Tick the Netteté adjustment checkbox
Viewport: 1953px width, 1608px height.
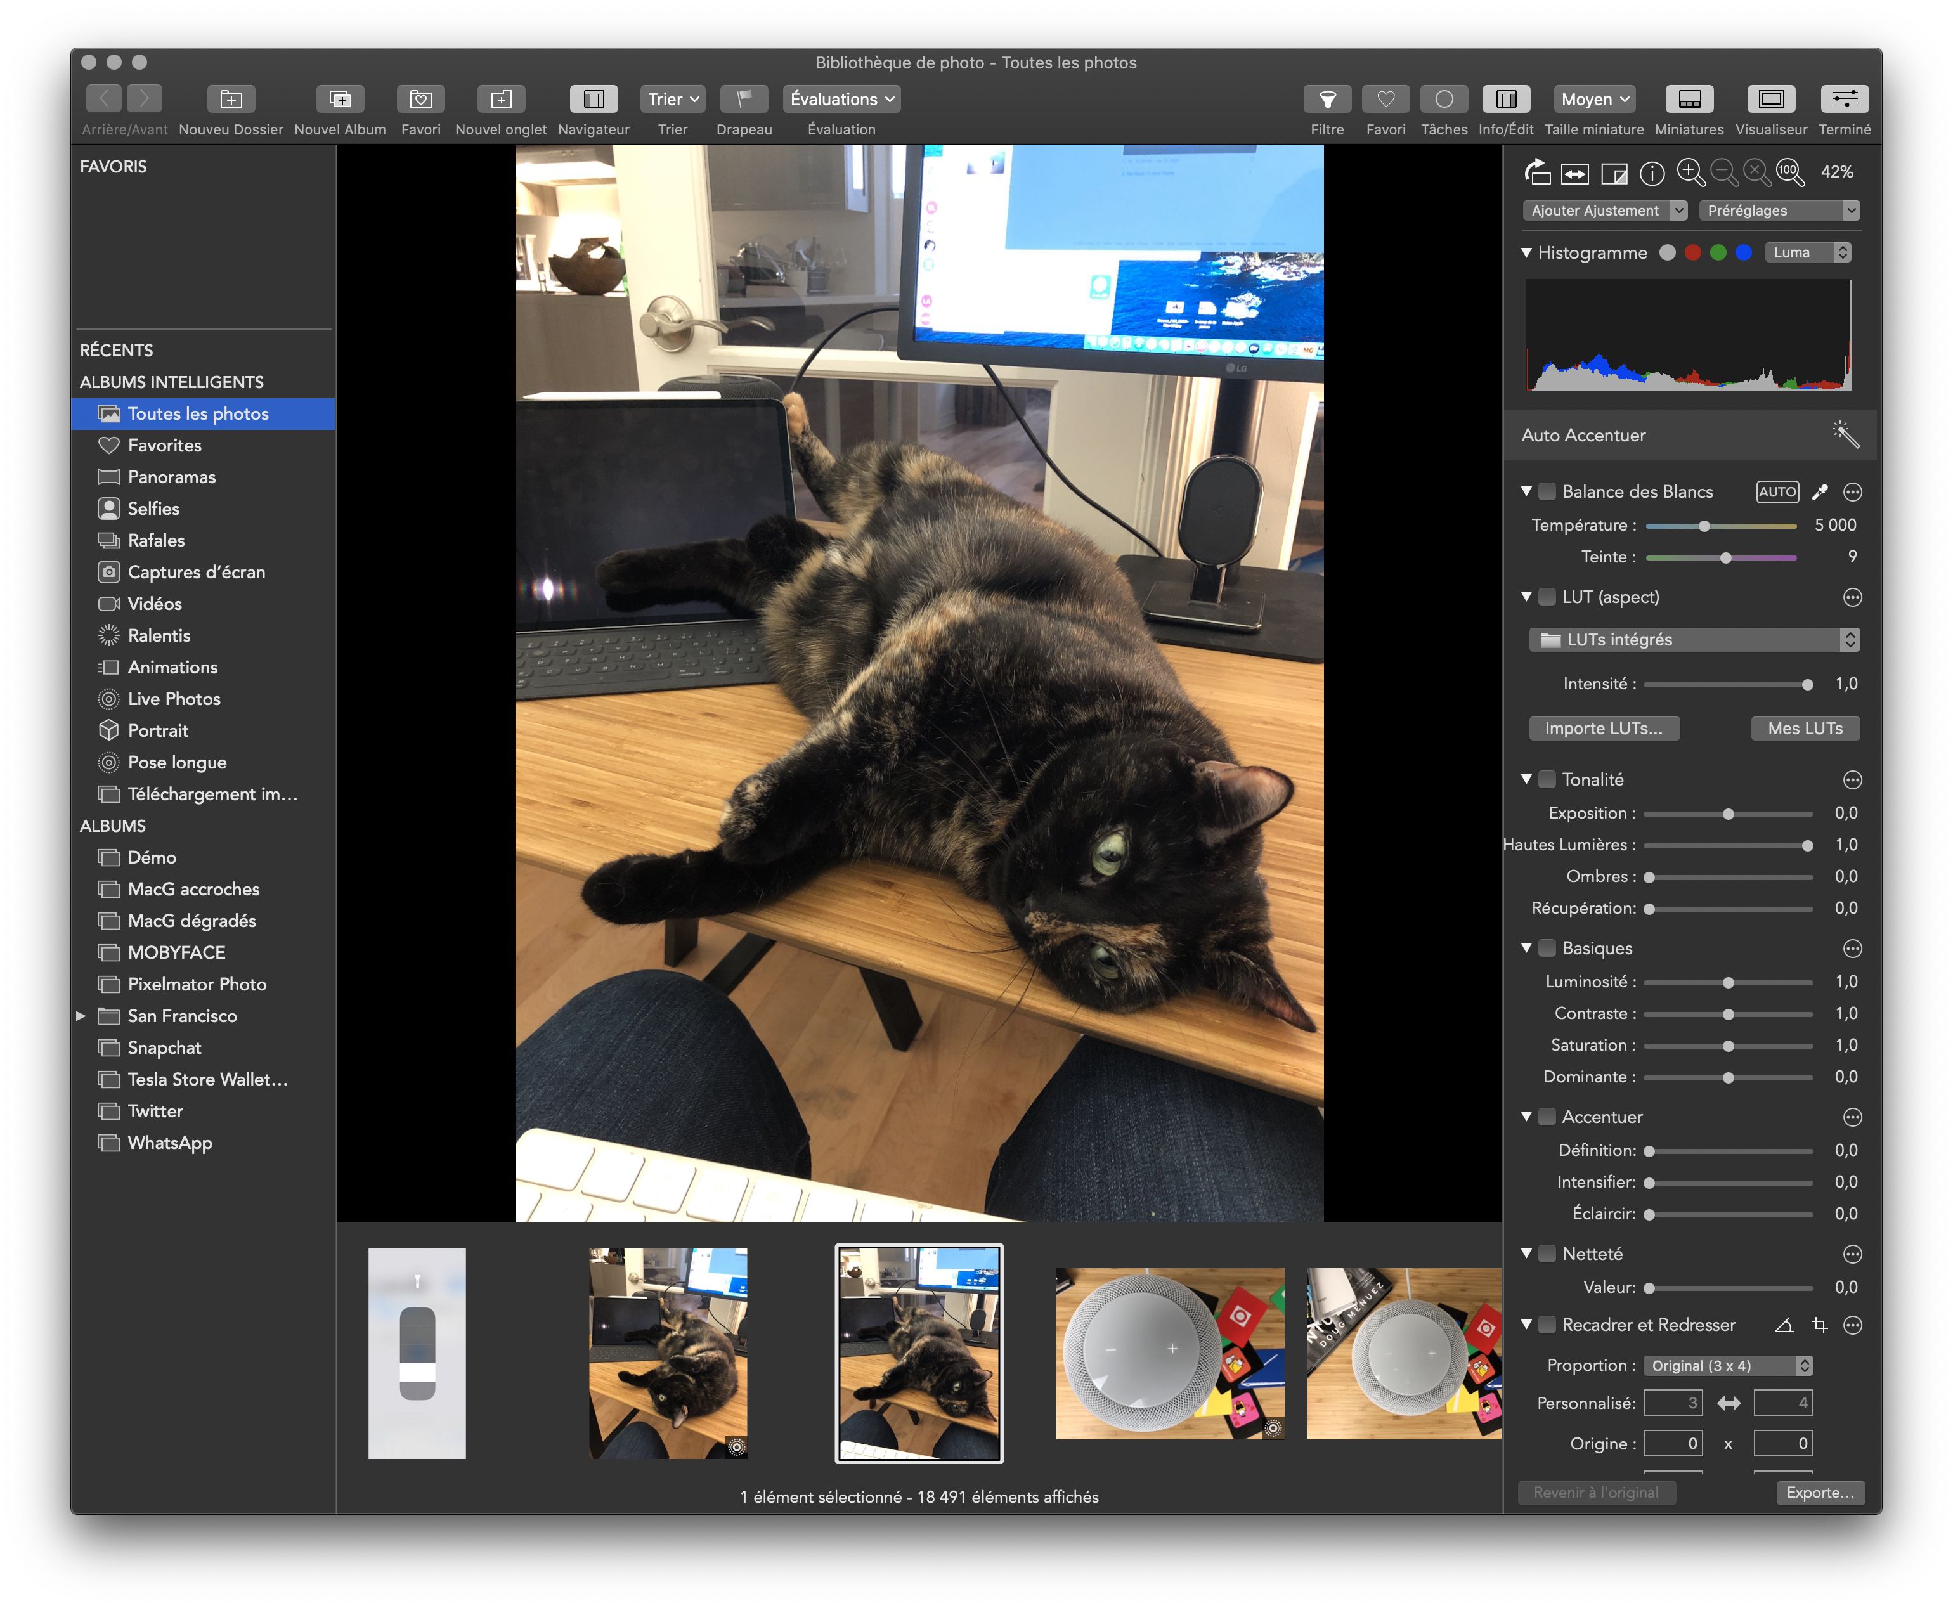coord(1547,1254)
